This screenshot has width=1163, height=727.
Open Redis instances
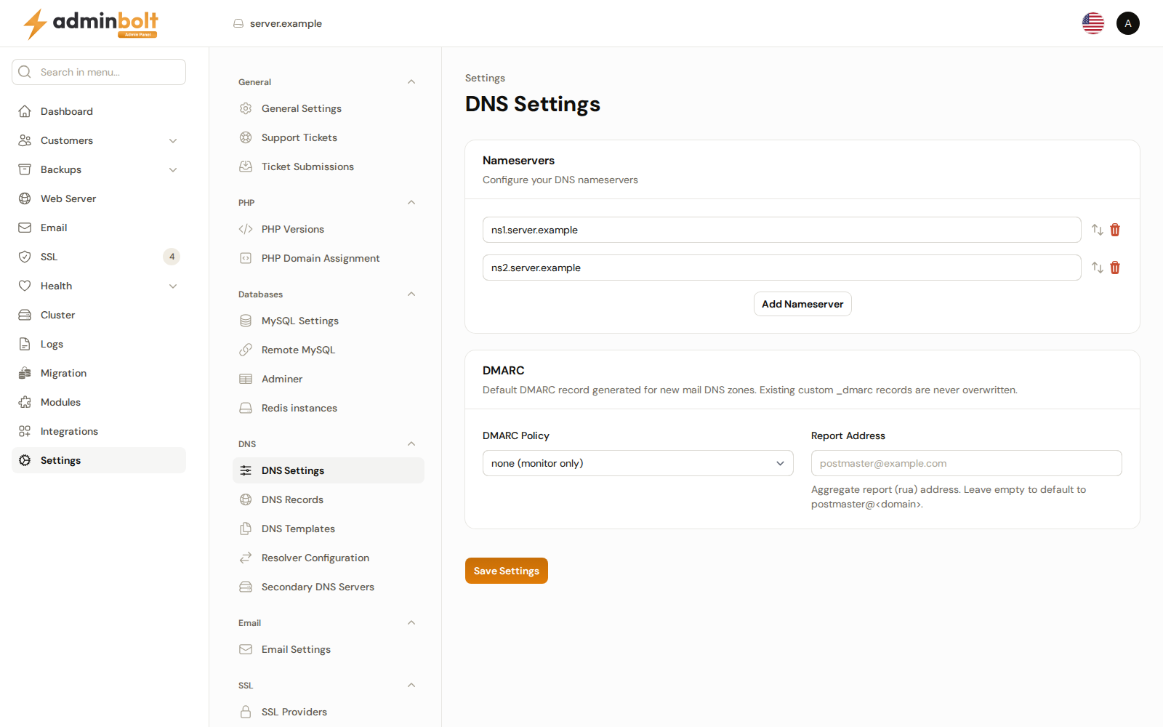329,408
